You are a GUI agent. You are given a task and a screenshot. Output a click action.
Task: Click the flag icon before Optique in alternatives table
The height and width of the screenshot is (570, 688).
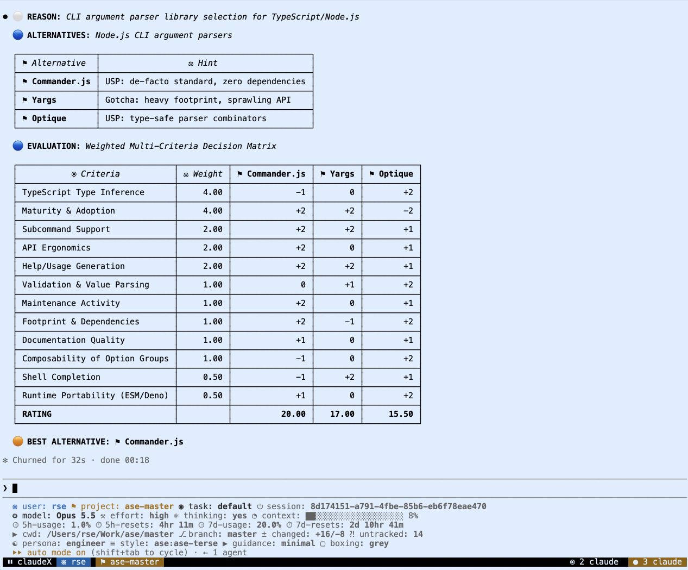click(25, 118)
